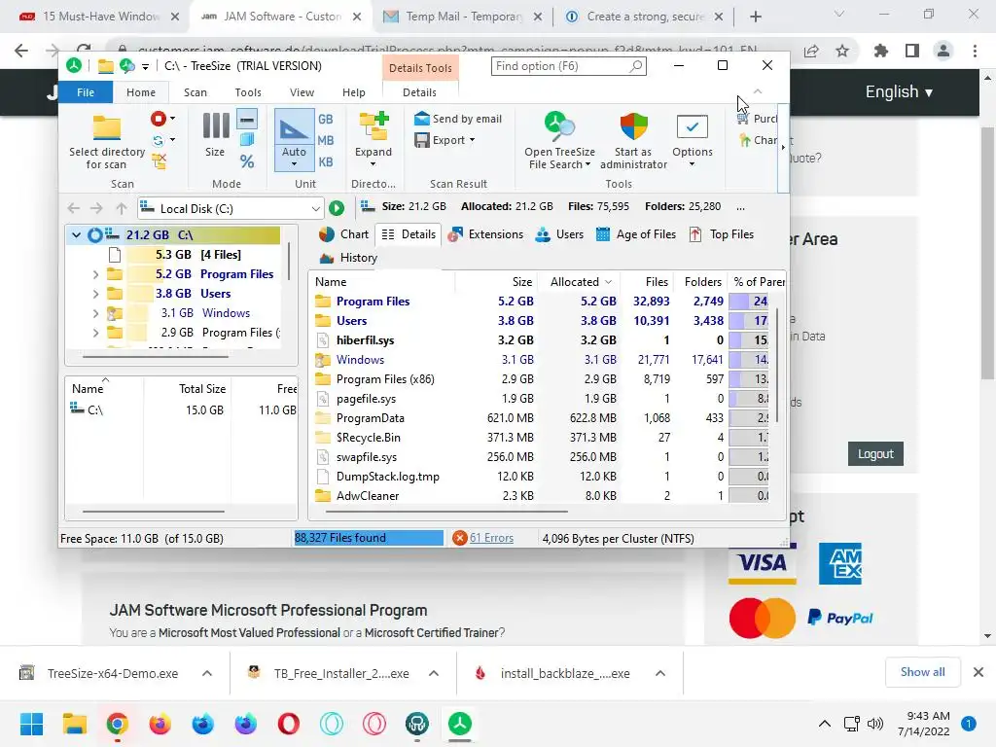Expand Windows node in directory tree
Viewport: 996px width, 747px height.
click(x=95, y=313)
